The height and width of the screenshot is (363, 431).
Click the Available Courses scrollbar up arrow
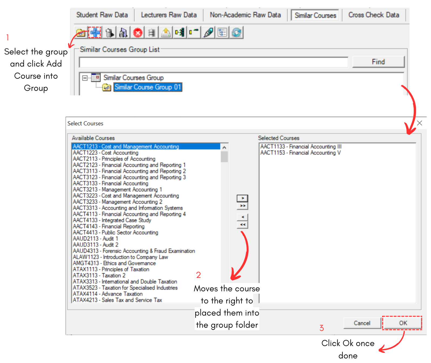[224, 147]
